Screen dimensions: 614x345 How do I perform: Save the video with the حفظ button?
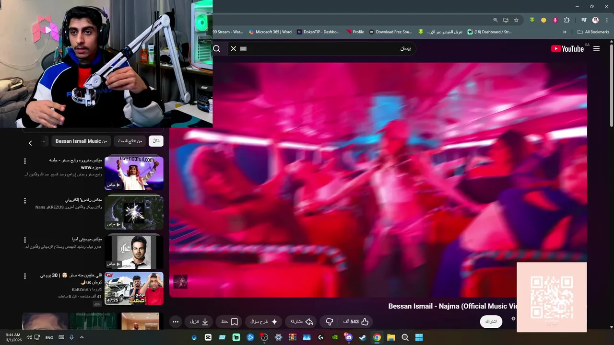[229, 322]
